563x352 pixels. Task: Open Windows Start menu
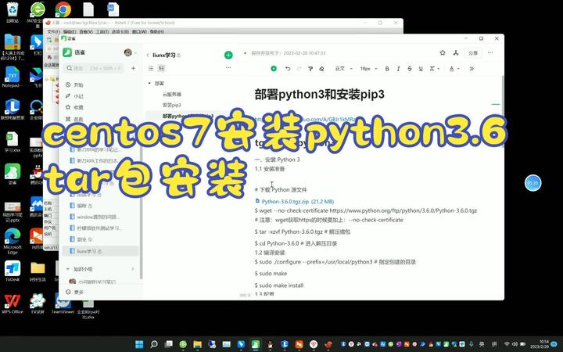click(x=139, y=344)
